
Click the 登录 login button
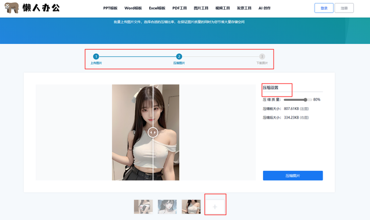pyautogui.click(x=324, y=8)
